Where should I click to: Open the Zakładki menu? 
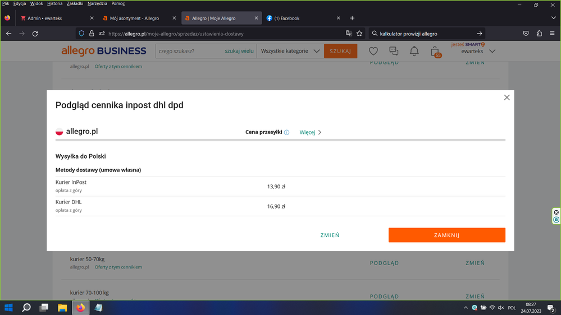tap(75, 3)
